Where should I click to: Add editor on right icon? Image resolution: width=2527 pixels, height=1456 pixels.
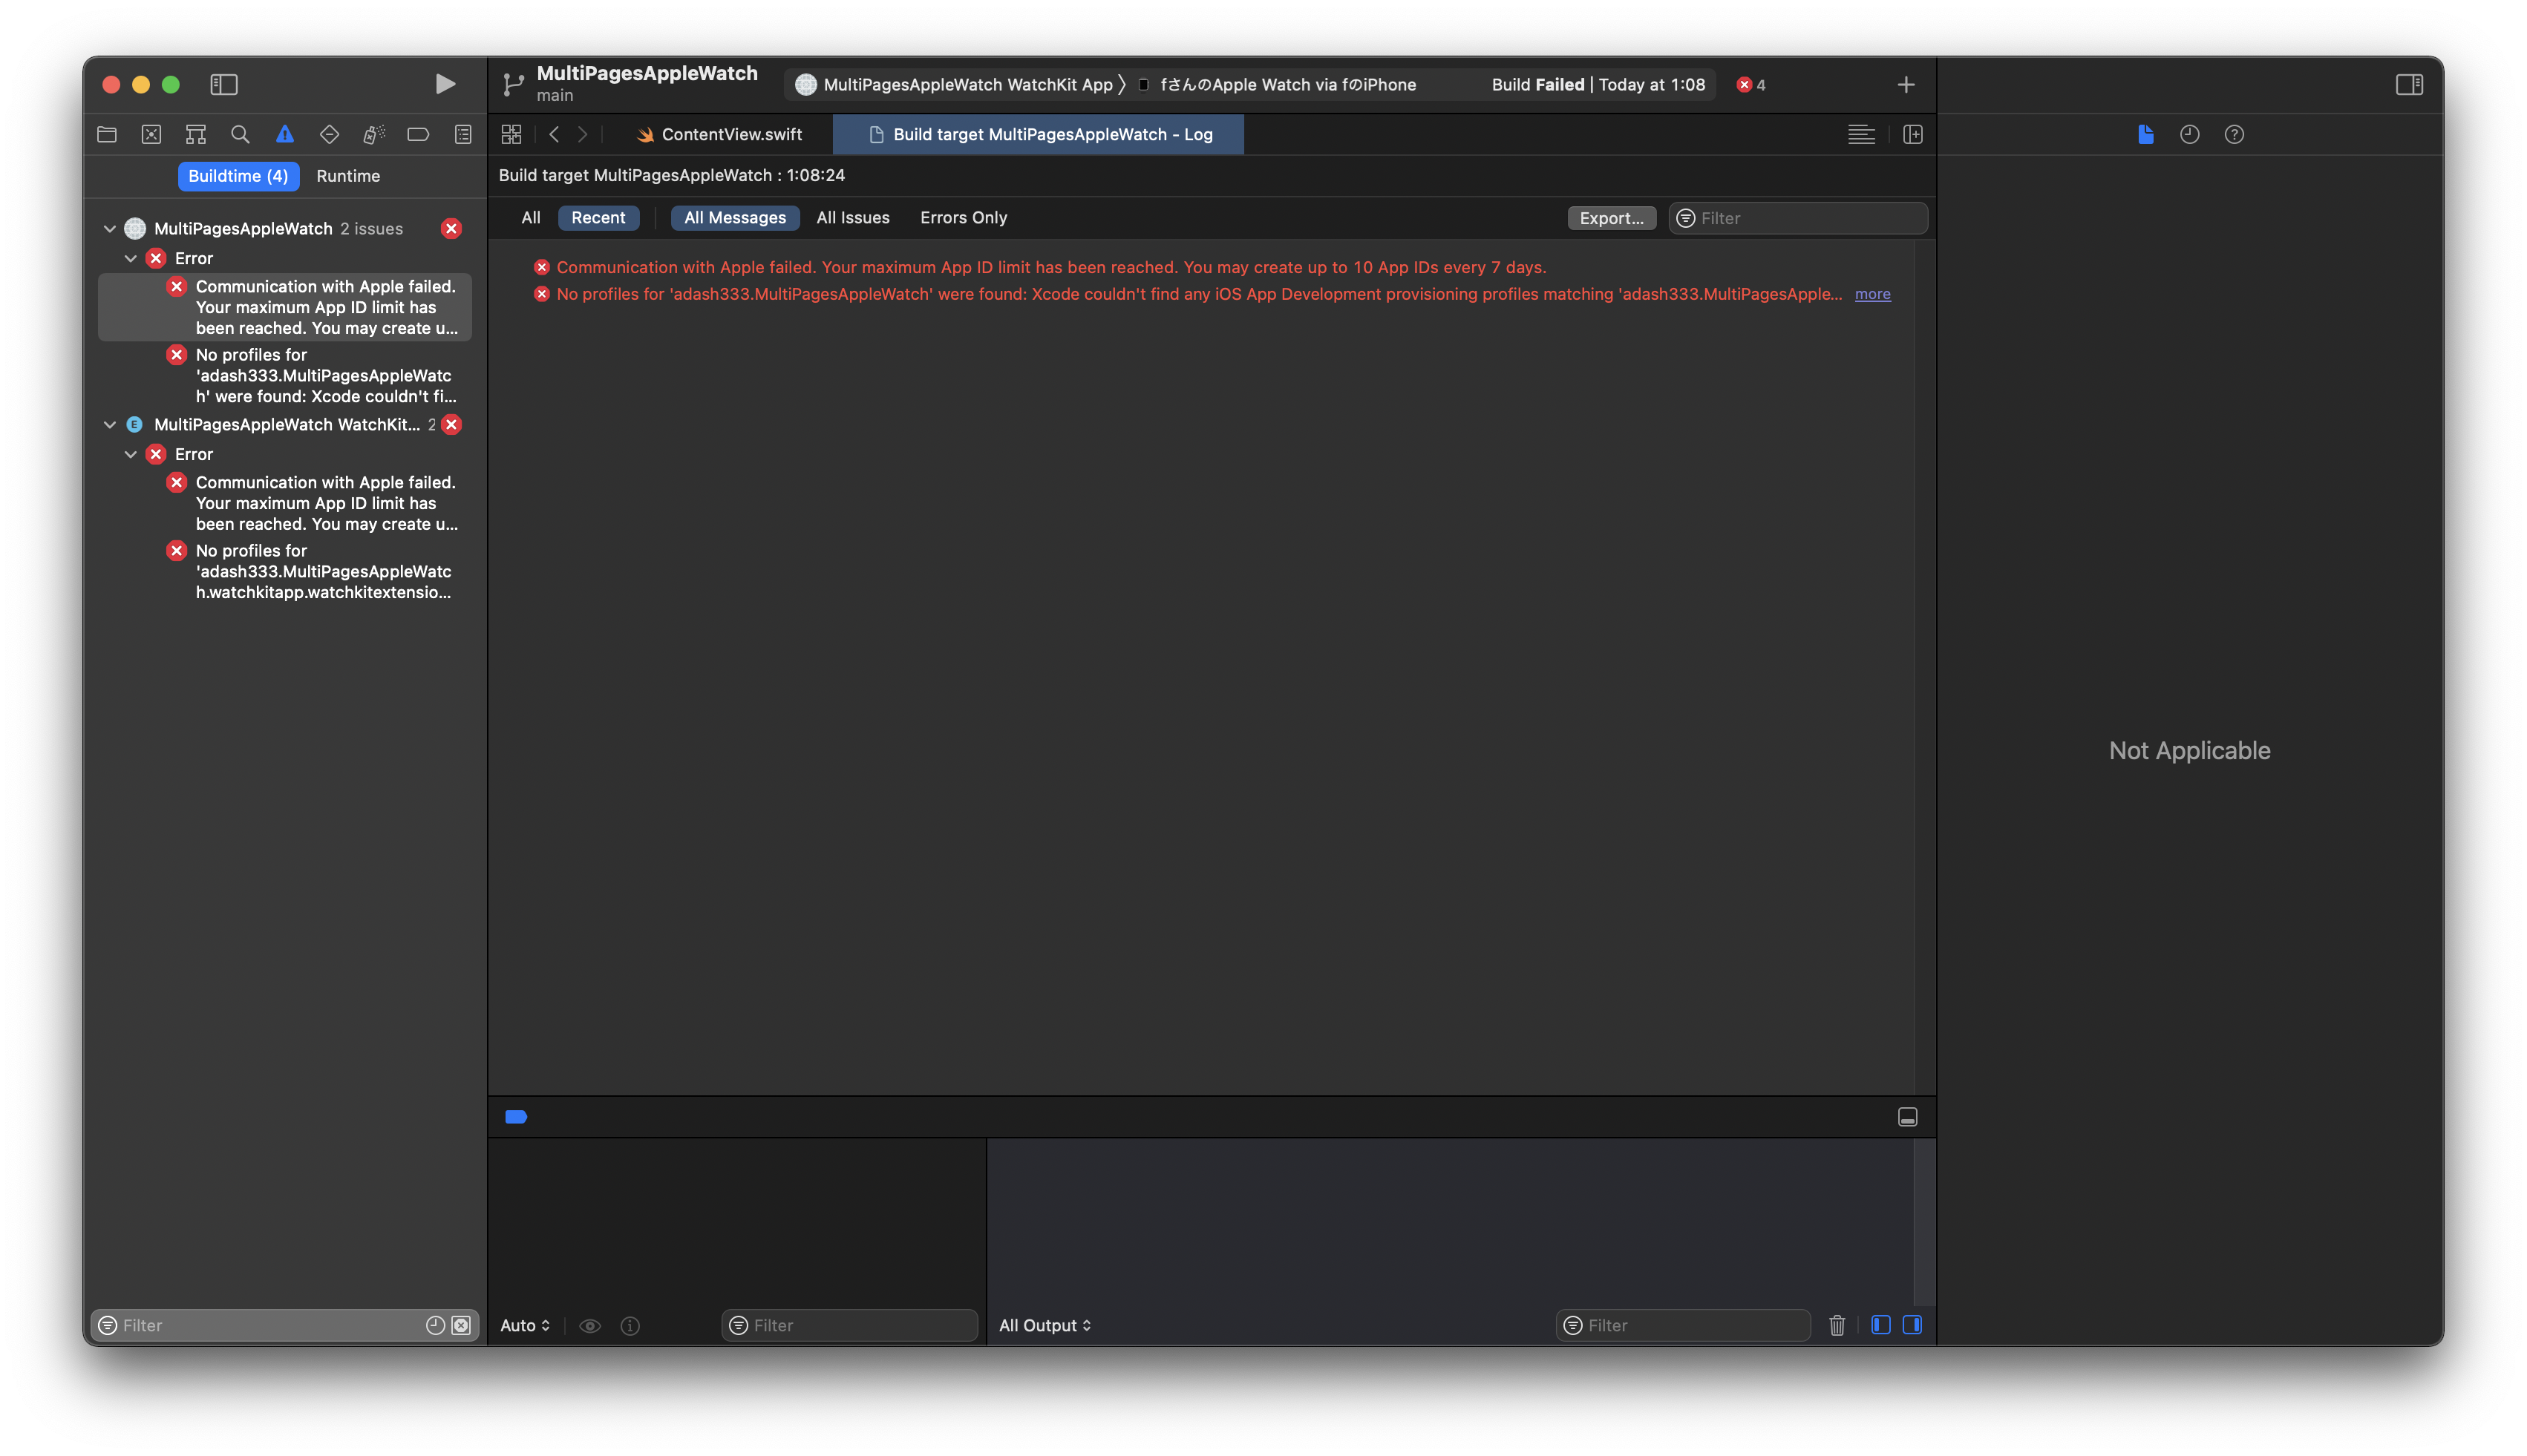pyautogui.click(x=1913, y=134)
